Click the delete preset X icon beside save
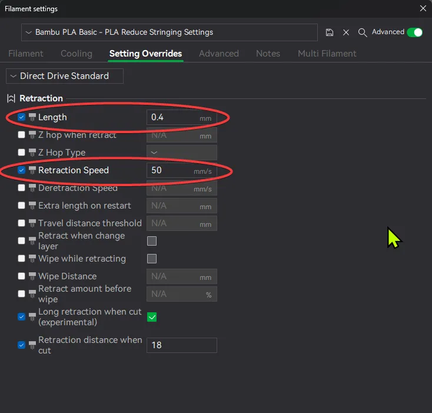This screenshot has width=432, height=413. click(x=346, y=32)
